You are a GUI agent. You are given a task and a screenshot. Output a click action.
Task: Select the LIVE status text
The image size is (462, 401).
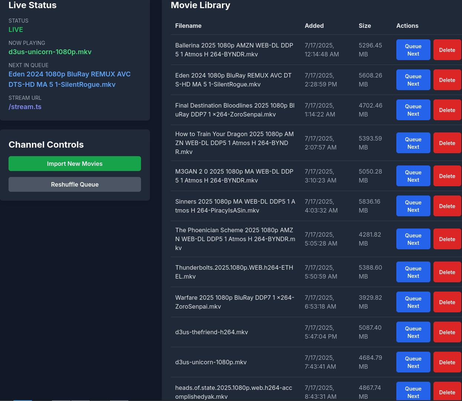[x=16, y=30]
